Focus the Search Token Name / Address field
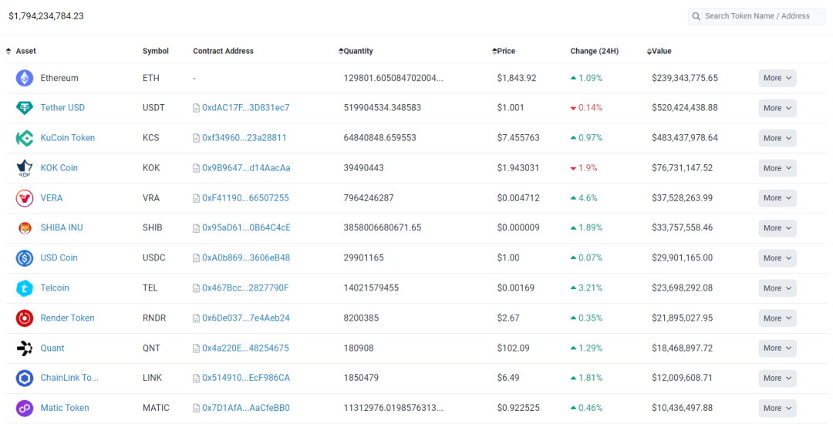The height and width of the screenshot is (424, 833). pos(757,16)
